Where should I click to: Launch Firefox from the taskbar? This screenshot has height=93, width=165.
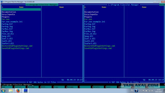pyautogui.click(x=18, y=91)
